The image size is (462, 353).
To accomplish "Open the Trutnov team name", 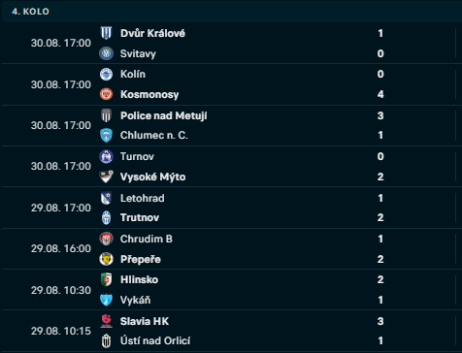I will pyautogui.click(x=140, y=217).
